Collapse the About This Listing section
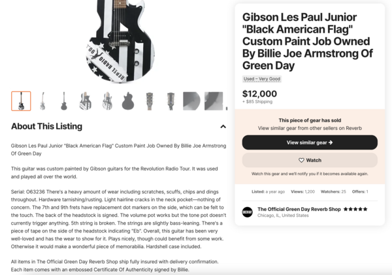The image size is (392, 275). tap(223, 127)
